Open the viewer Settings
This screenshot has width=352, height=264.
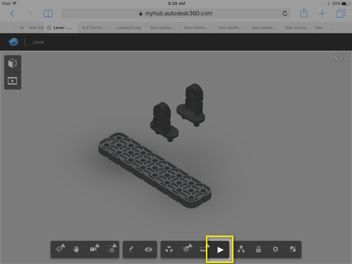[275, 249]
